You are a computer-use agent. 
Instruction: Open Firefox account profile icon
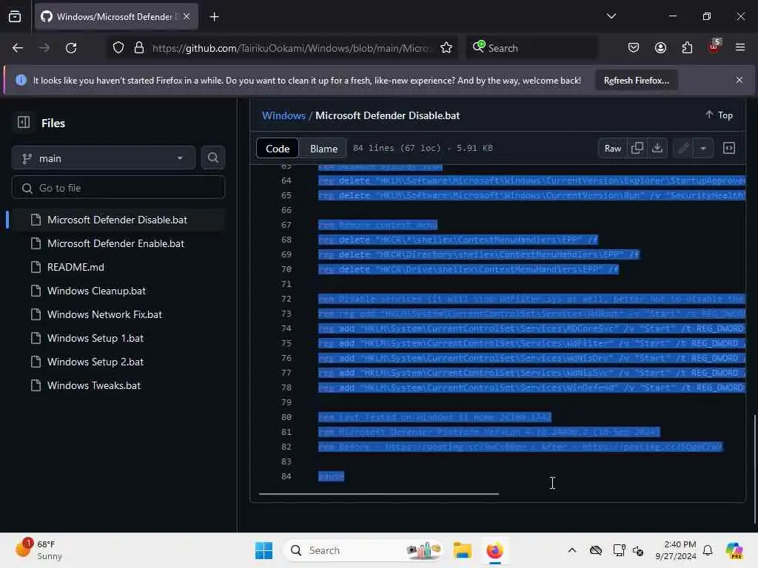tap(660, 48)
